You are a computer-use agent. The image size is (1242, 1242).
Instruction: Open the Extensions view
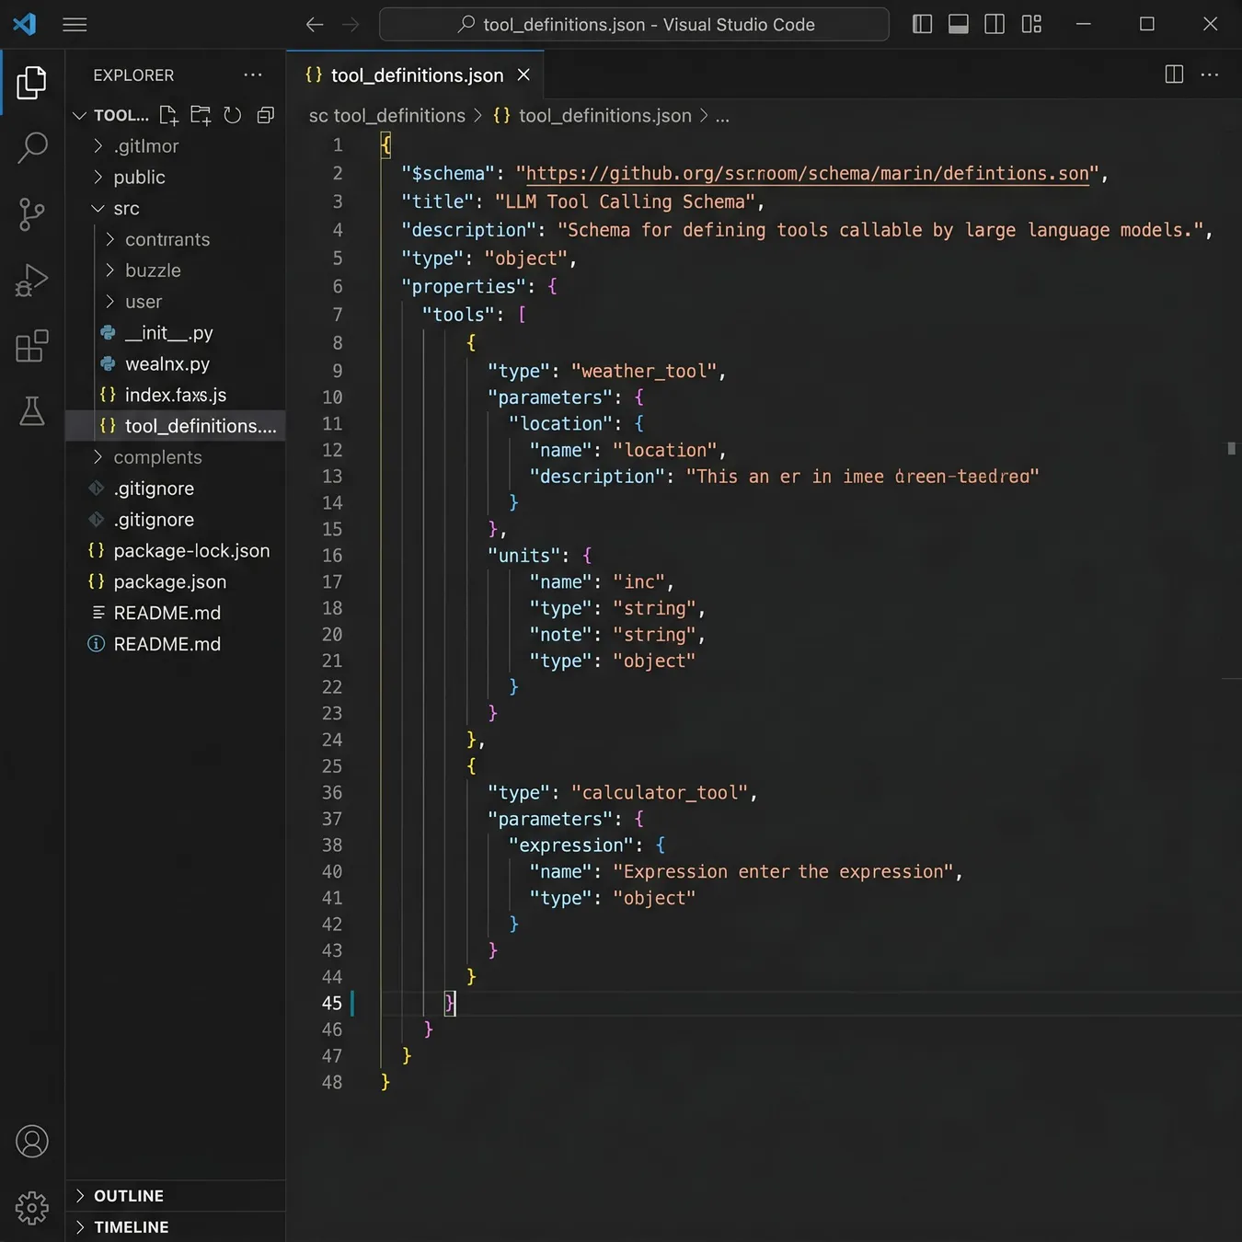tap(32, 346)
